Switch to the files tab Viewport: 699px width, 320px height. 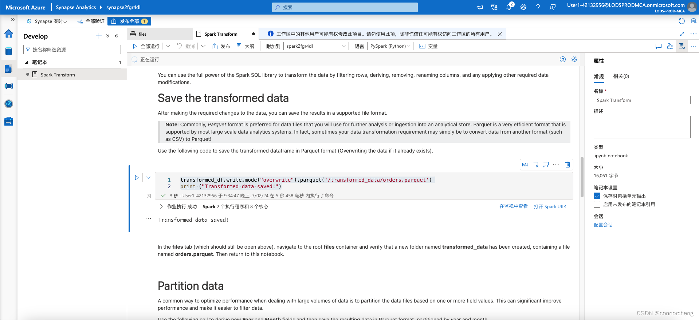coord(160,34)
